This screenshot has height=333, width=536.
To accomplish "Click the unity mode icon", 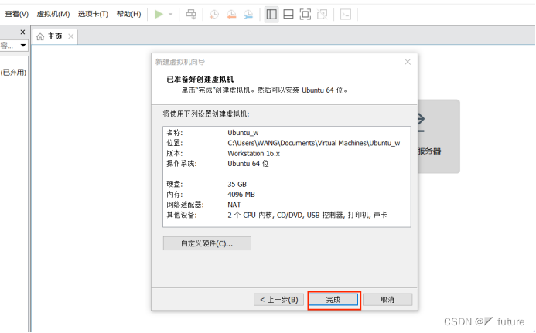I will tap(322, 15).
